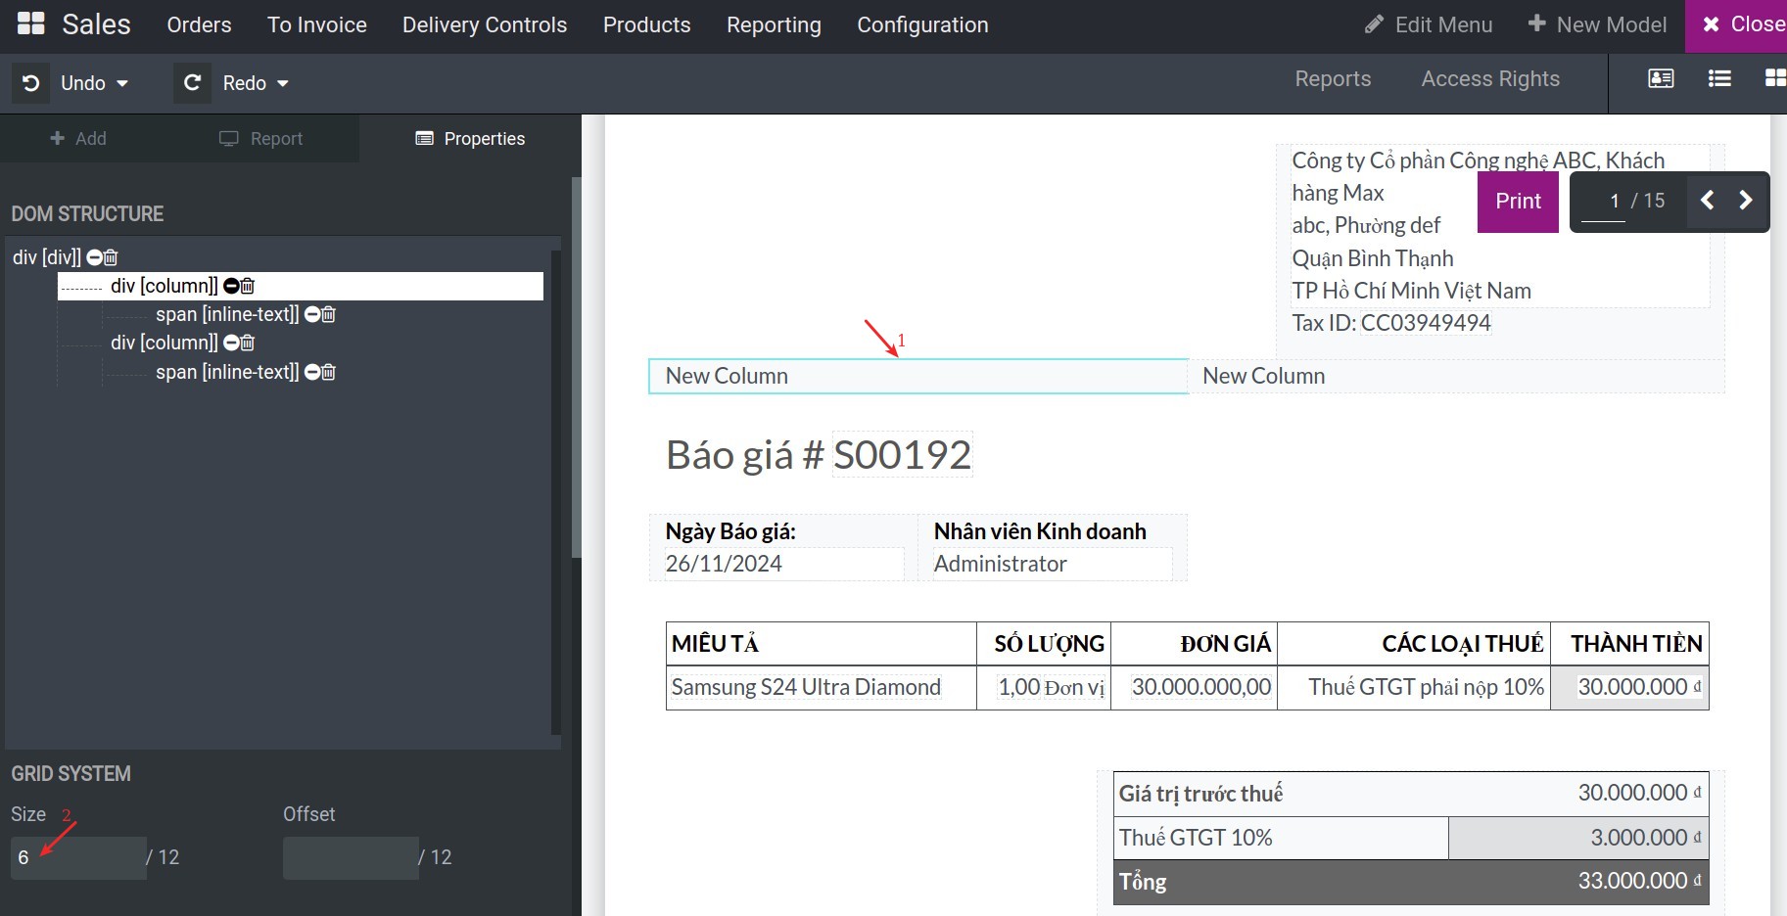
Task: Delete the top div [div] node
Action: 111,257
